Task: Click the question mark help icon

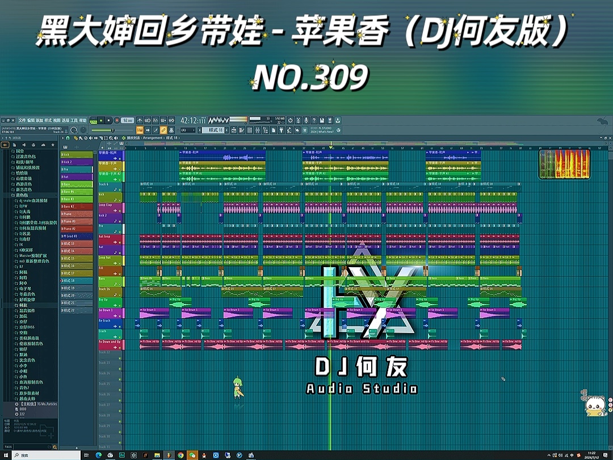Action: pyautogui.click(x=314, y=120)
